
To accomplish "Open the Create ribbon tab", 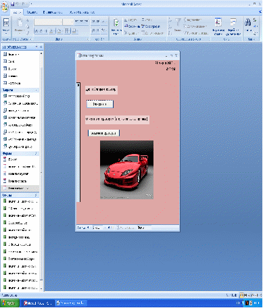I will point(32,12).
